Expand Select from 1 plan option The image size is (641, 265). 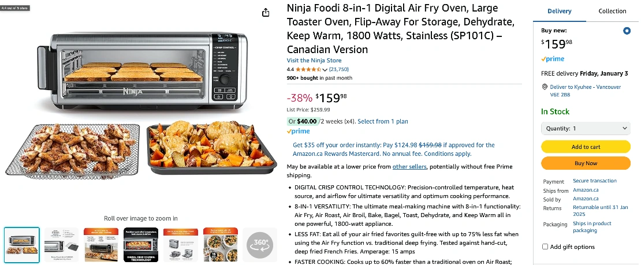(382, 121)
